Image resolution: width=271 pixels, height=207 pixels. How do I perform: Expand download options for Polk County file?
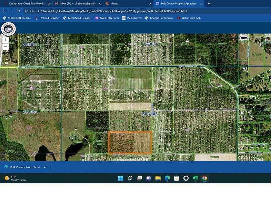coord(45,167)
